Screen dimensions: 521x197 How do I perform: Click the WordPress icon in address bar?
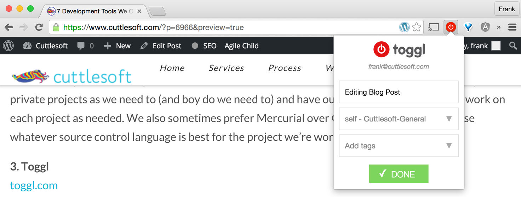point(404,27)
